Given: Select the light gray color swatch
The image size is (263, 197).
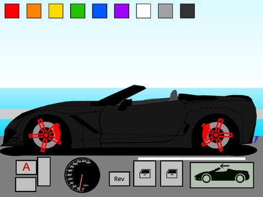Looking at the screenshot, I should pos(165,11).
